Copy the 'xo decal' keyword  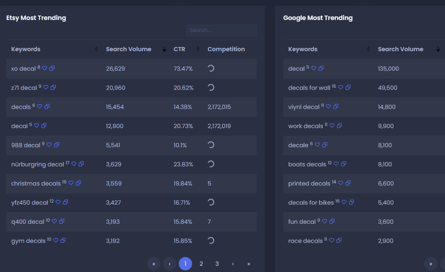[52, 68]
